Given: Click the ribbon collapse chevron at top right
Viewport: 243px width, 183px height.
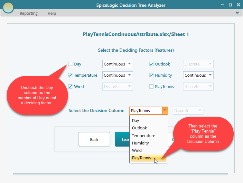Looking at the screenshot, I should (237, 13).
